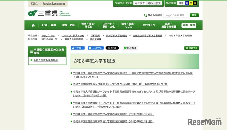Viewport: 227px width, 130px height.
Task: Reset text size with 元に戻す
Action: [140, 3]
